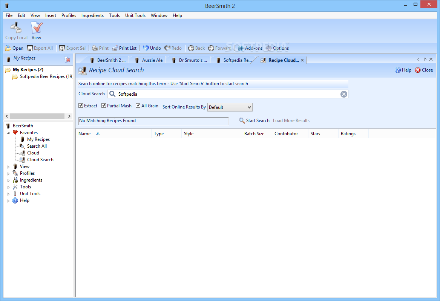The width and height of the screenshot is (440, 301).
Task: Click the Print toolbar button
Action: pyautogui.click(x=100, y=48)
